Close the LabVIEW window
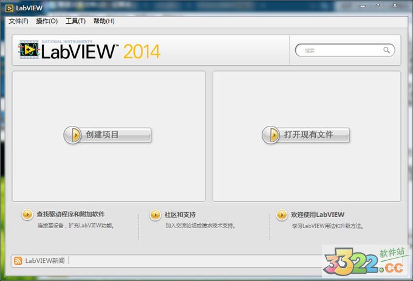This screenshot has height=281, width=413. click(395, 5)
